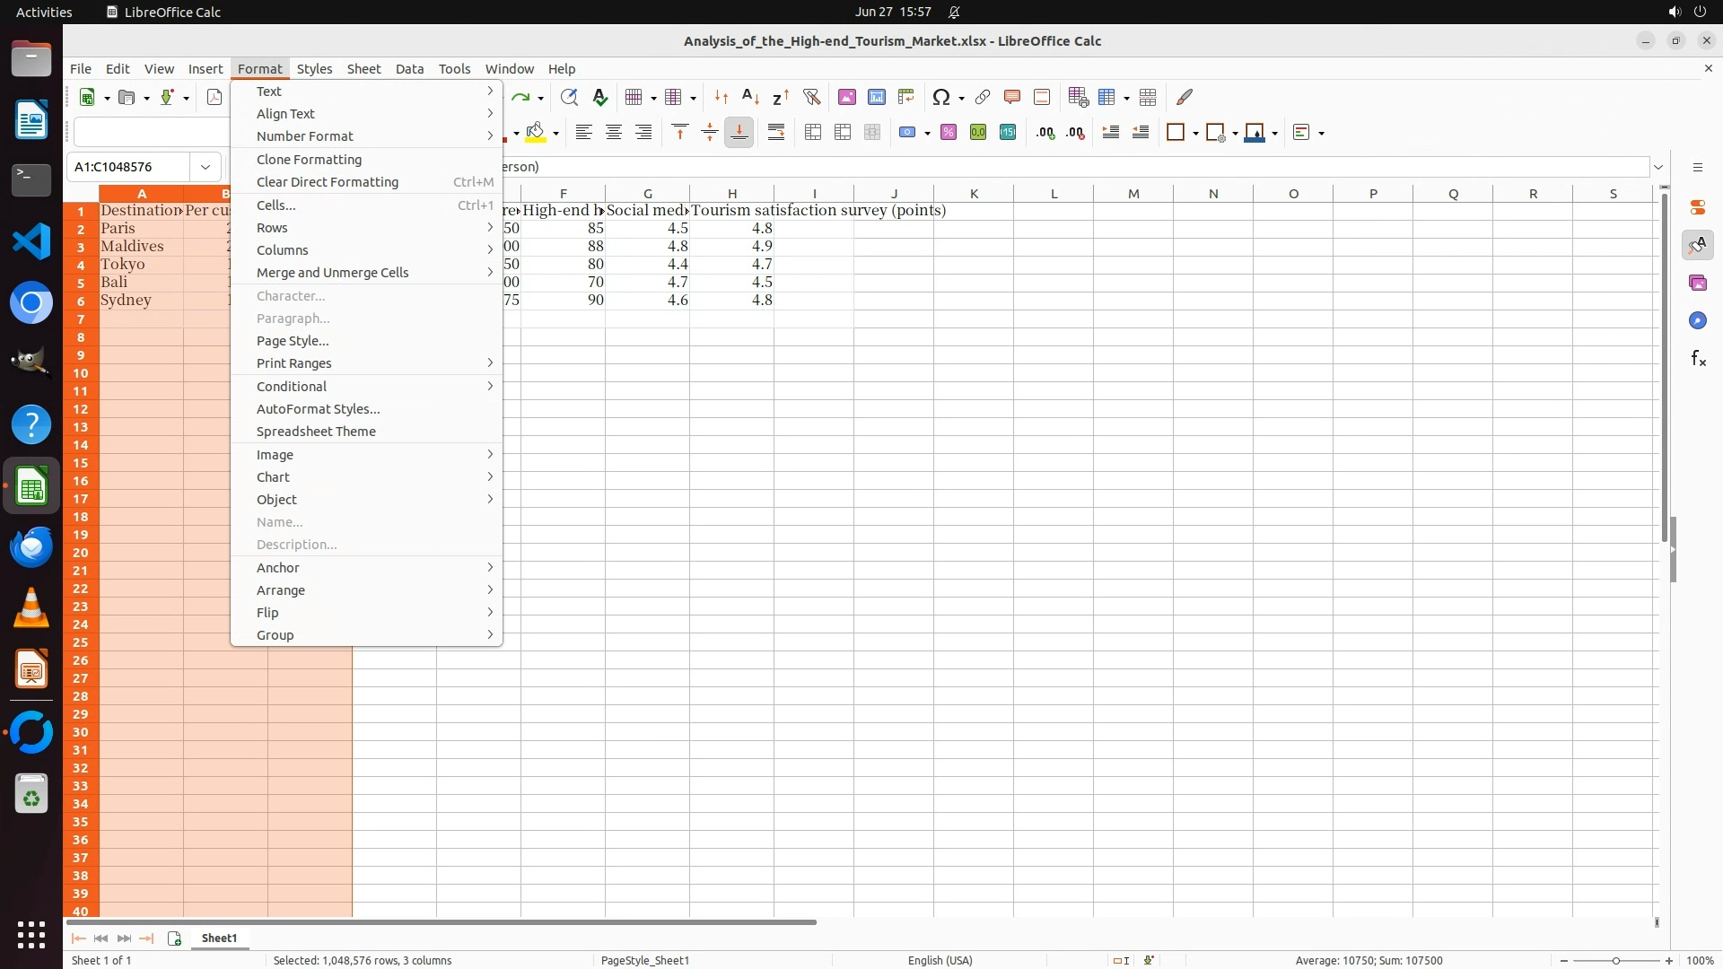Expand the formula bar

[1658, 167]
